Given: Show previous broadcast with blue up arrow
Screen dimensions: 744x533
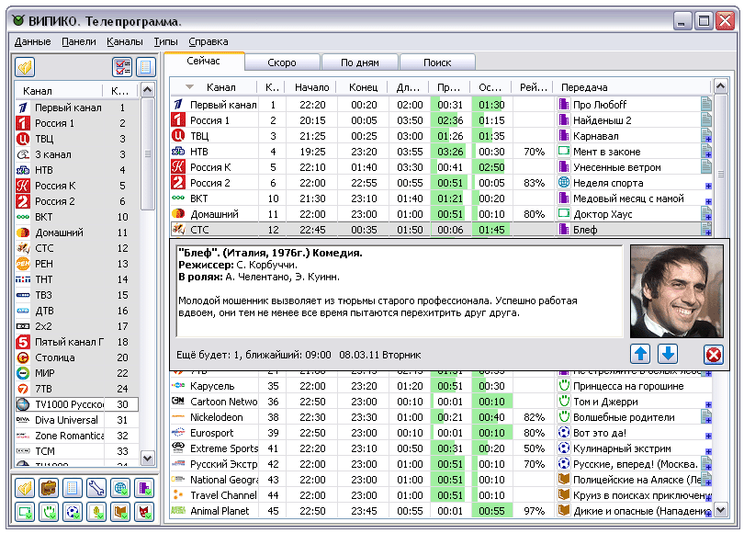Looking at the screenshot, I should click(640, 354).
